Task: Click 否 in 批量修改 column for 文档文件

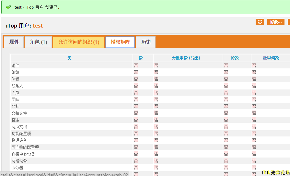Action: (254, 113)
